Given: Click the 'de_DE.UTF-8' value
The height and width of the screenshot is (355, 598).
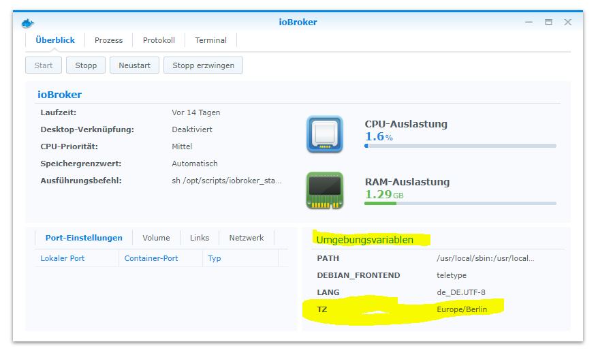Looking at the screenshot, I should click(461, 292).
